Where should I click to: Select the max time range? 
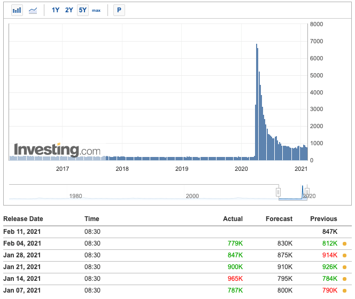click(96, 10)
